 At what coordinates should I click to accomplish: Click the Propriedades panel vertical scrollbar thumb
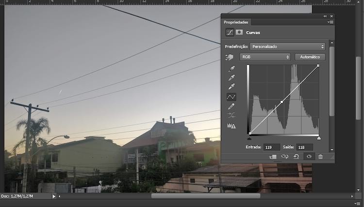pyautogui.click(x=332, y=81)
